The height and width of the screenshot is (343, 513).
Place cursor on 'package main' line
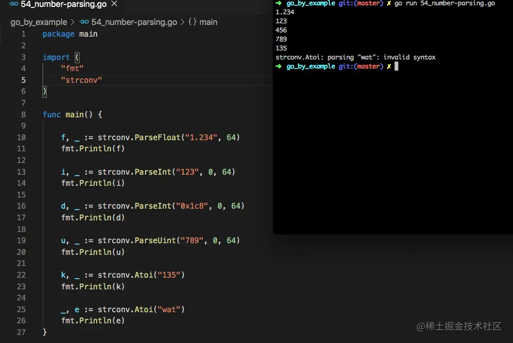tap(70, 34)
